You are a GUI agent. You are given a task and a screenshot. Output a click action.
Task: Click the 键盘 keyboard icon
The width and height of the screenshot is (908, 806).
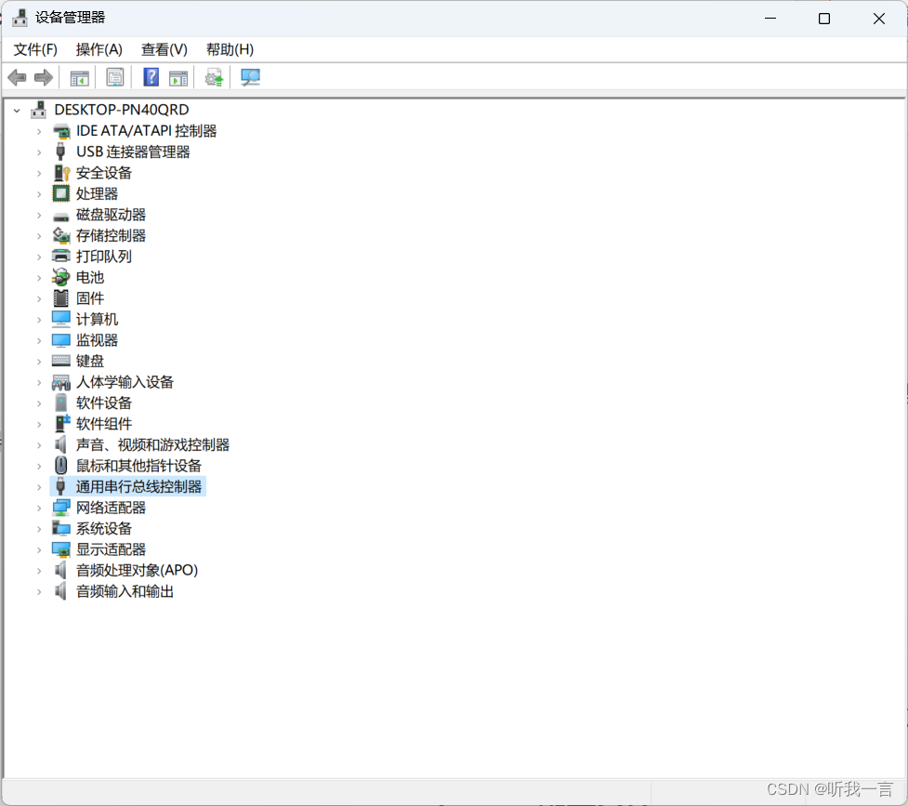pos(60,361)
